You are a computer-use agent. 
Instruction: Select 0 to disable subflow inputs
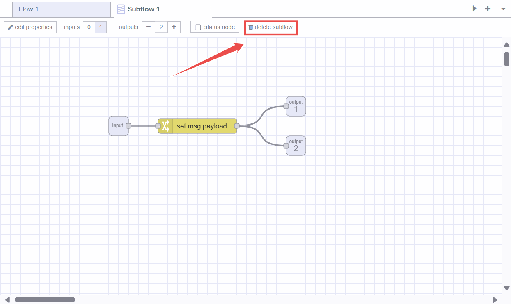(x=89, y=27)
